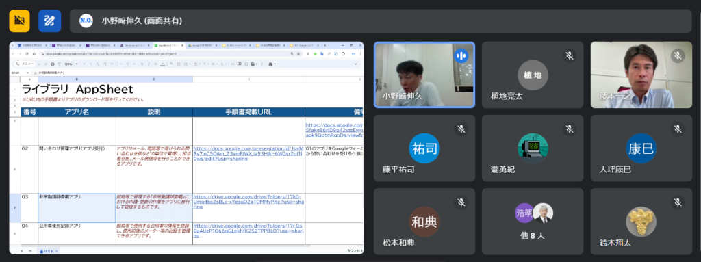Click the ライブラリ AppSheet title cell
This screenshot has width=701, height=262.
[x=78, y=89]
